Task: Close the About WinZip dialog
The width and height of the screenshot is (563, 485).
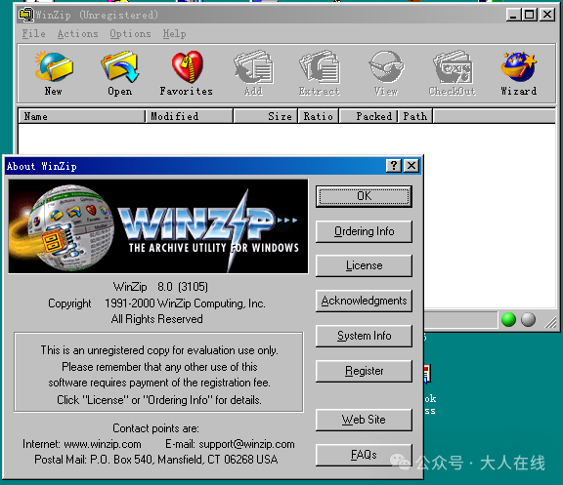Action: (x=411, y=166)
